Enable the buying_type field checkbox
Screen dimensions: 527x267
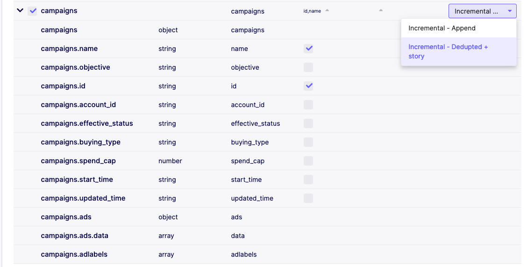(308, 142)
